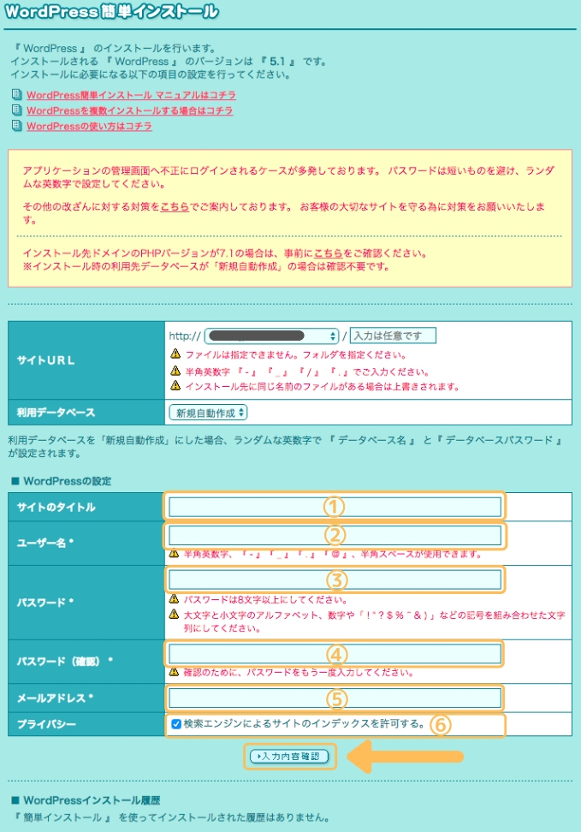
Task: Open the site URL domain dropdown
Action: pyautogui.click(x=271, y=336)
